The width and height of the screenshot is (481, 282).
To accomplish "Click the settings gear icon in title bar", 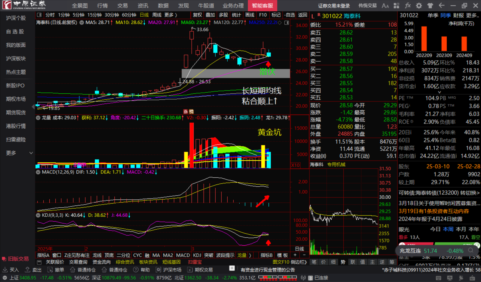I will (419, 5).
